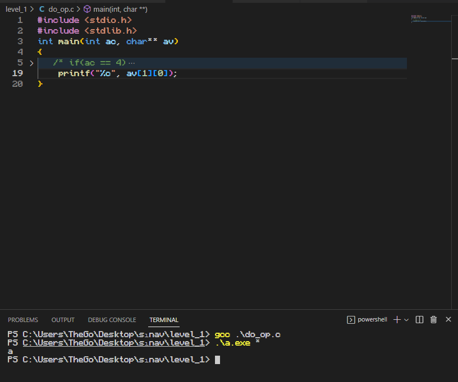
Task: Click the level_1 breadcrumb
Action: 16,10
